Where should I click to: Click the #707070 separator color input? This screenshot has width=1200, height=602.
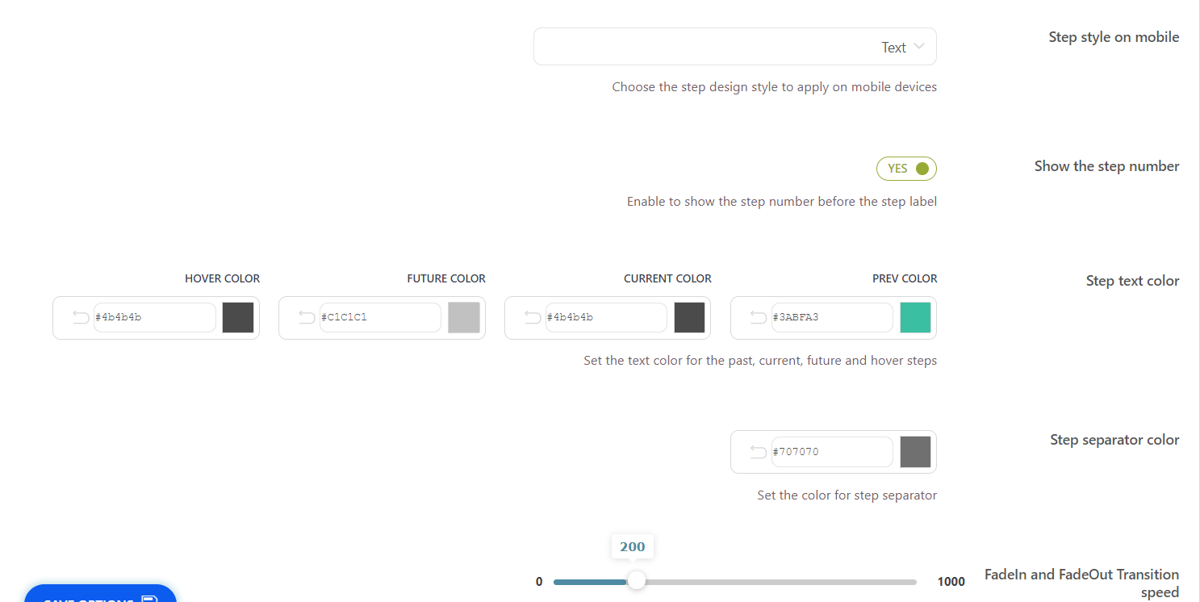pyautogui.click(x=831, y=452)
